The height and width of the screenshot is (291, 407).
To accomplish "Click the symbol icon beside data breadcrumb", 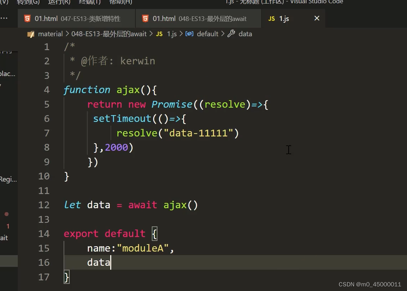I will click(231, 34).
